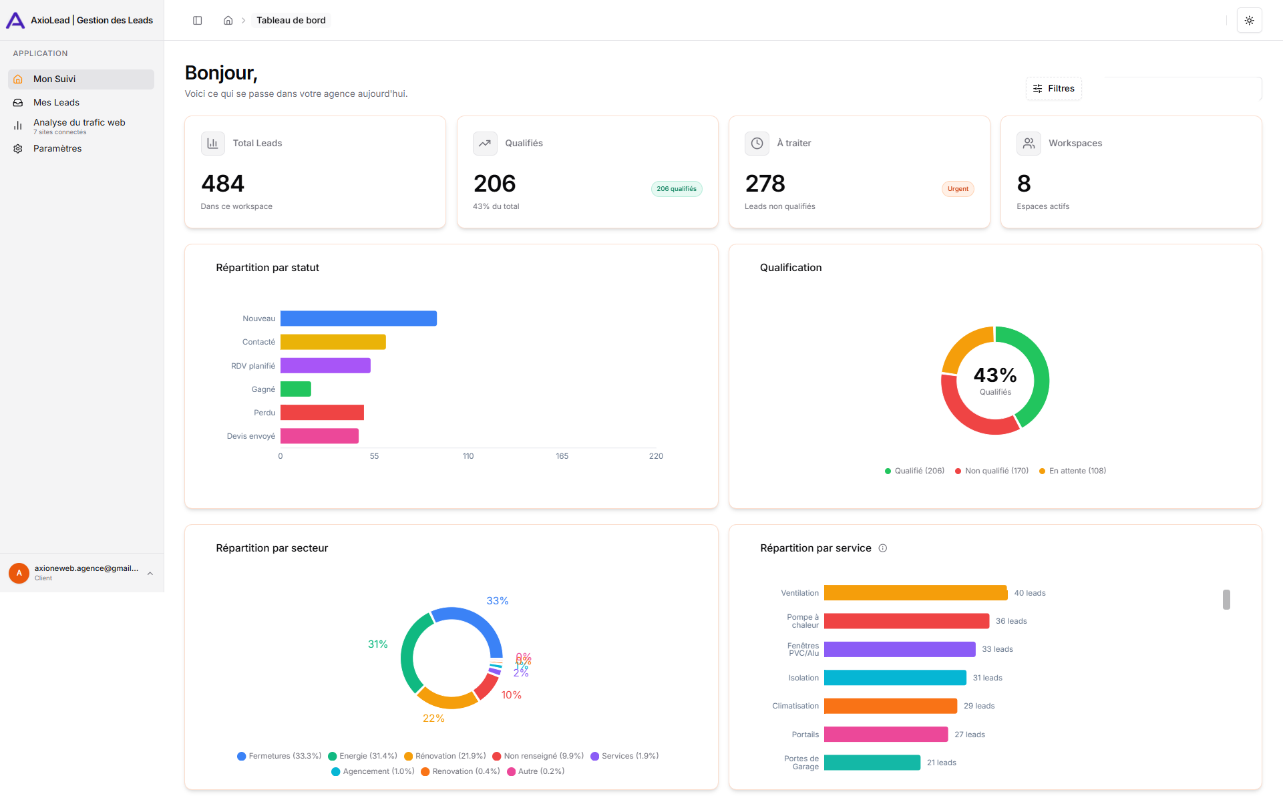Screen dimensions: 1283x804
Task: Click the Urgent badge
Action: click(x=957, y=189)
